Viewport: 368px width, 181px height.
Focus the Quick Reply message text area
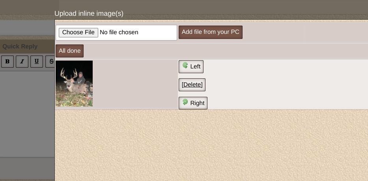click(x=27, y=113)
